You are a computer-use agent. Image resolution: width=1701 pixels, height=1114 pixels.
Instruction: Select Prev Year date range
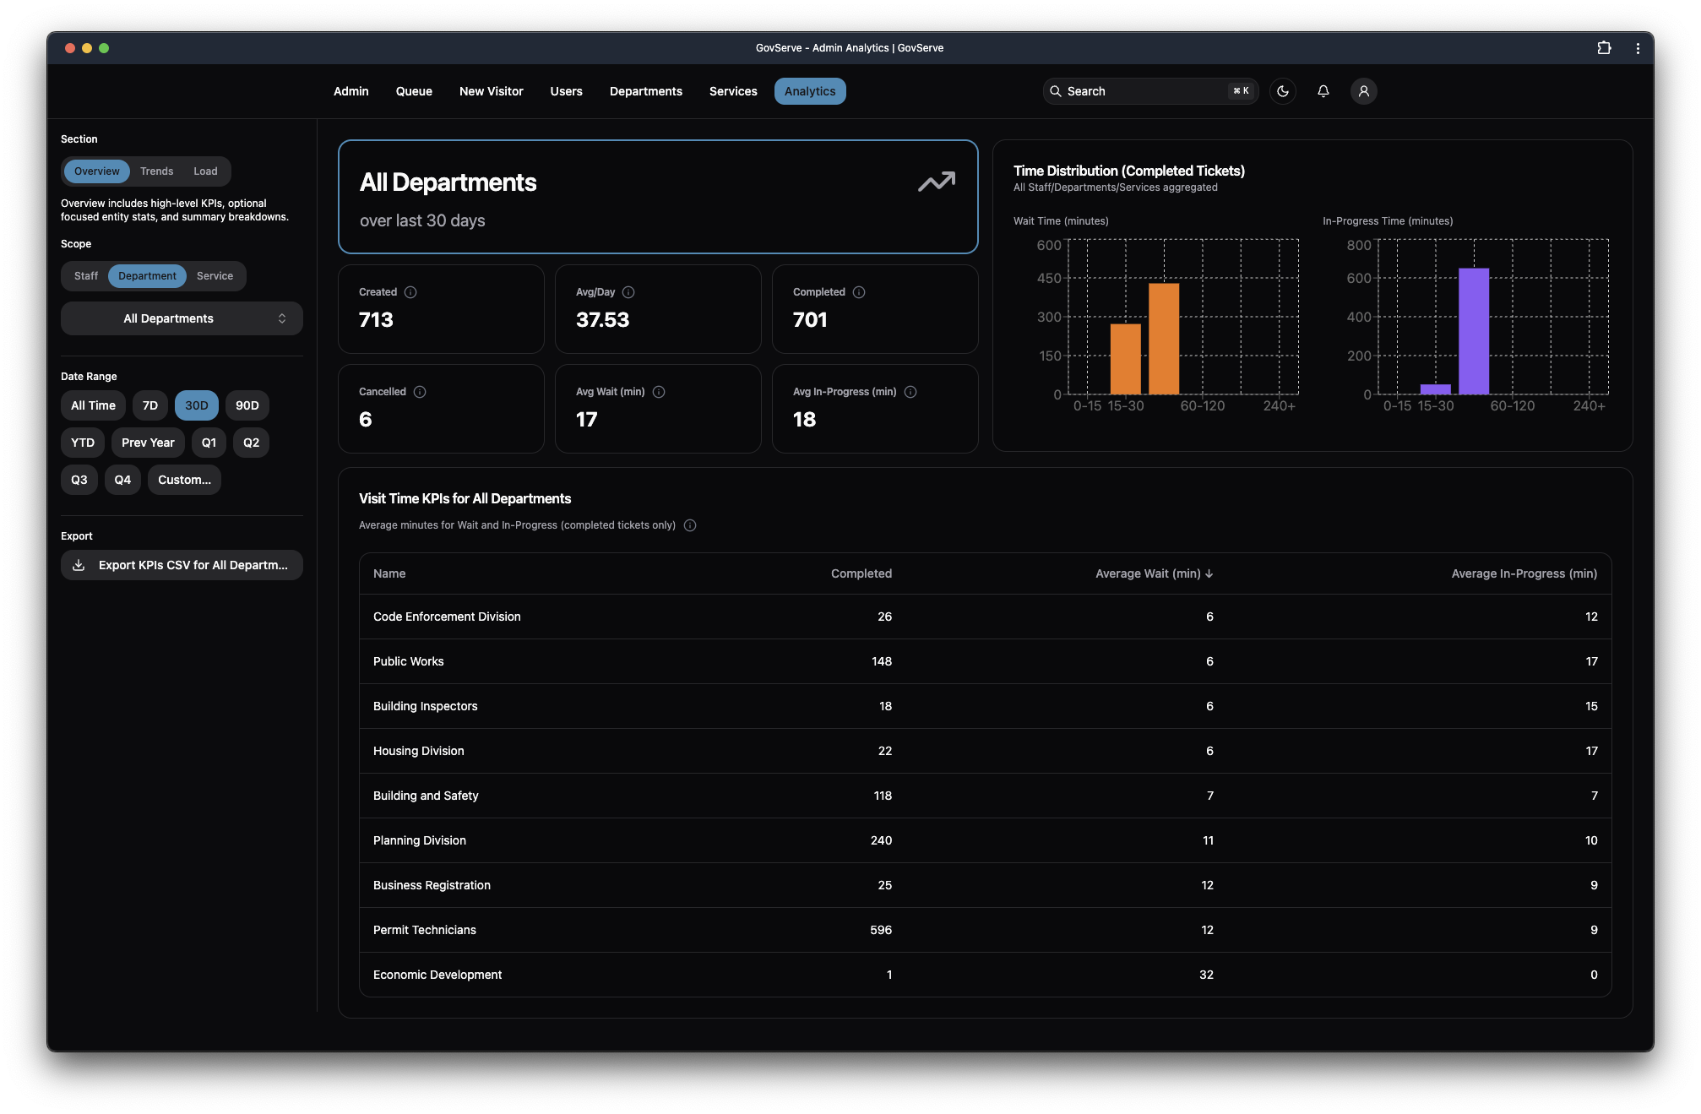(148, 443)
